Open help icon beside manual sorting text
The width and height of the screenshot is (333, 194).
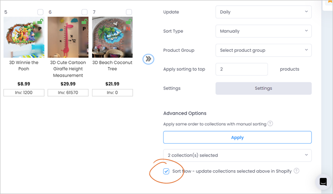pos(270,124)
